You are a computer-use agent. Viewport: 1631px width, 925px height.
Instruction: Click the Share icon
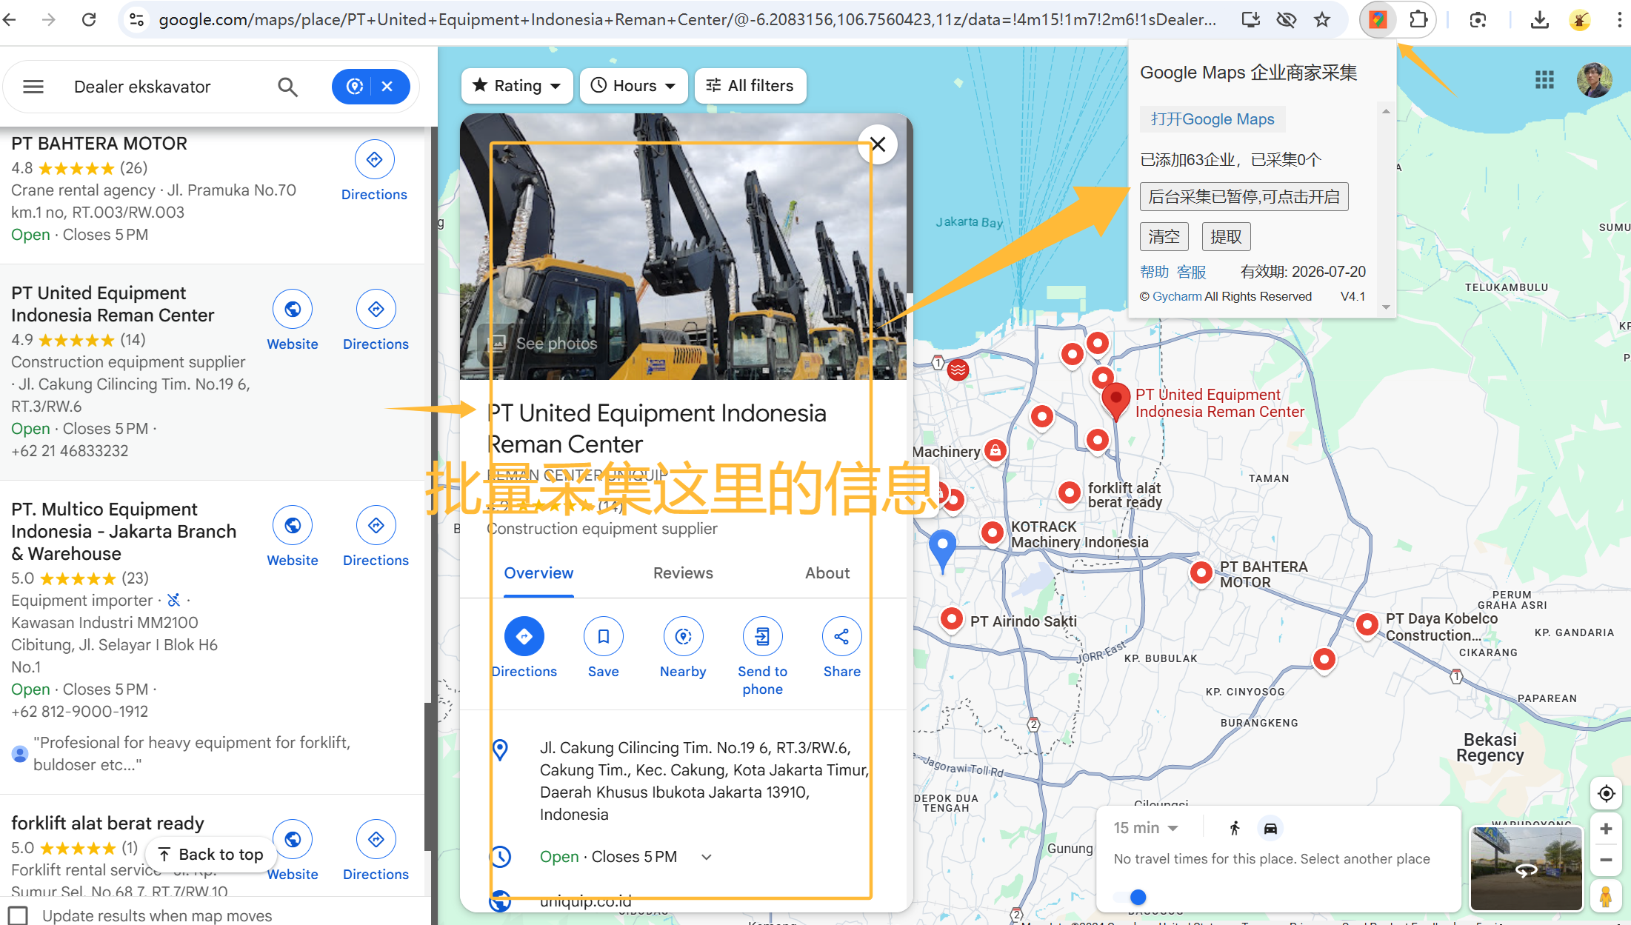click(x=841, y=636)
